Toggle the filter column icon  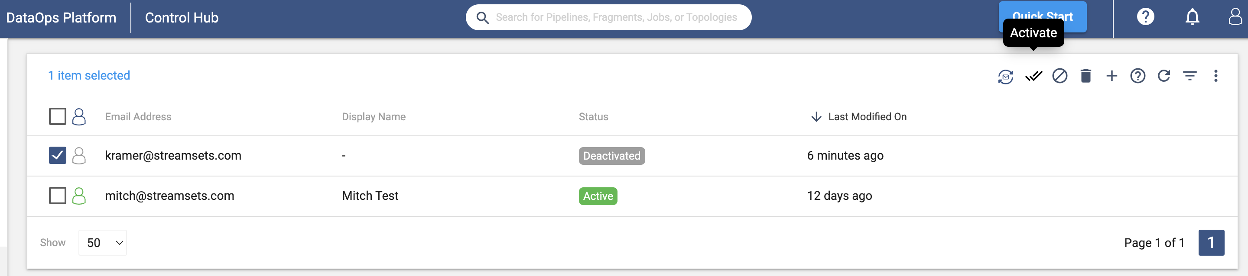[1190, 76]
